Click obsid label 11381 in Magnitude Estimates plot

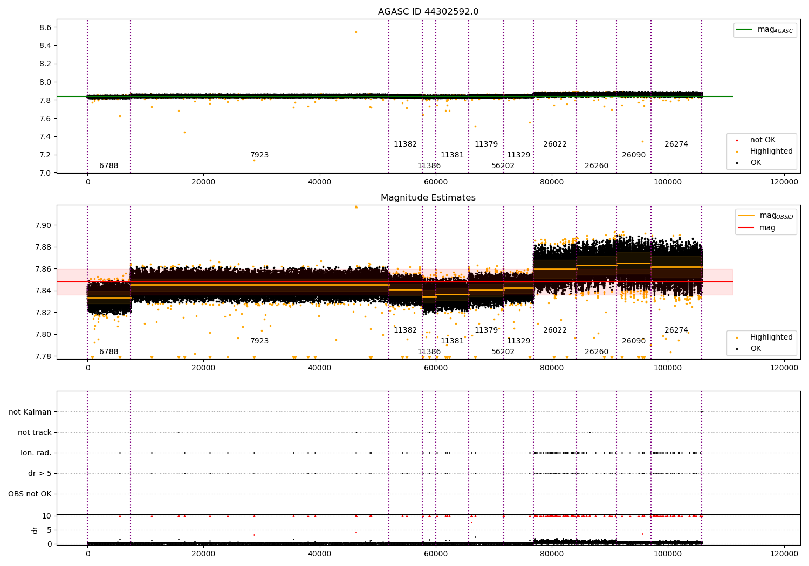coord(452,341)
